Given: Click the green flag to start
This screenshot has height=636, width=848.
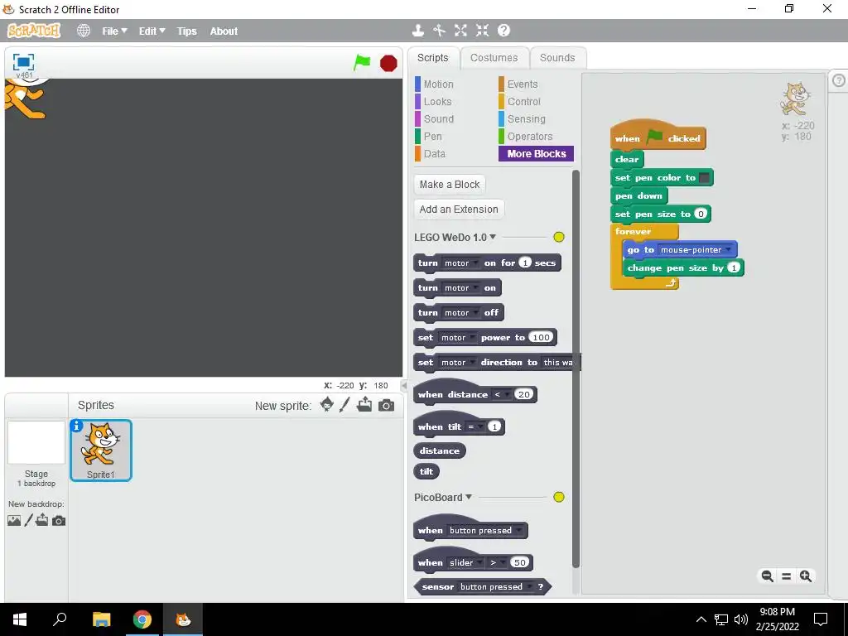Looking at the screenshot, I should [362, 63].
